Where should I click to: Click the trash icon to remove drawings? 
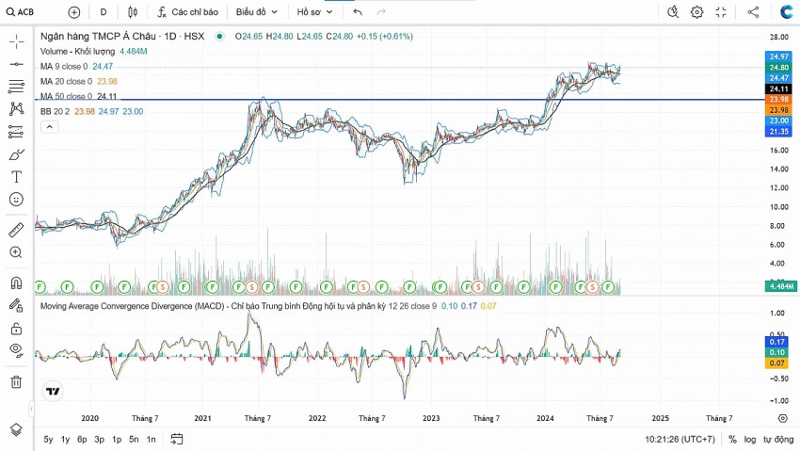[x=16, y=381]
